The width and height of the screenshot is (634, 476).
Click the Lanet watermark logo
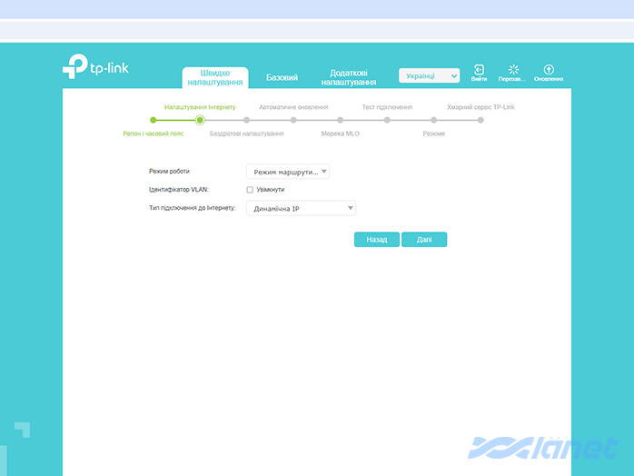(543, 448)
